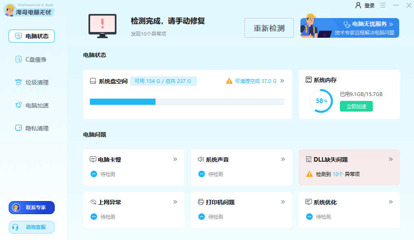This screenshot has height=240, width=414.
Task: Expand the 系统优化 card chevron
Action: (x=390, y=202)
